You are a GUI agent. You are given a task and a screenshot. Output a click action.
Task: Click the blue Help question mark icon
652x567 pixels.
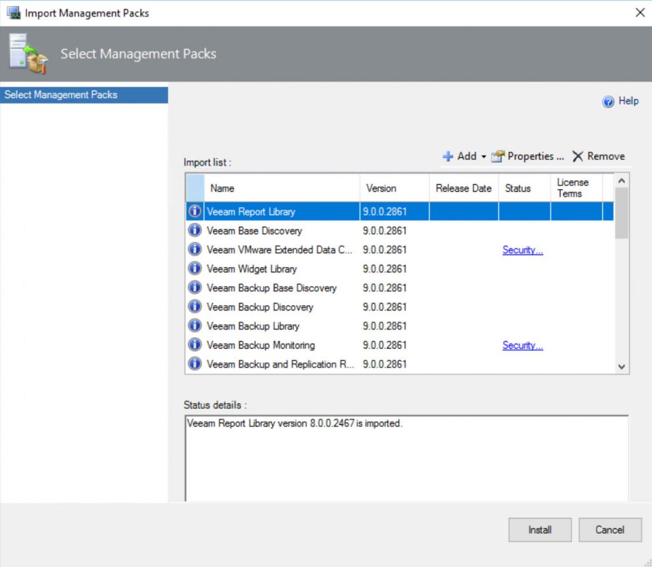pos(608,101)
